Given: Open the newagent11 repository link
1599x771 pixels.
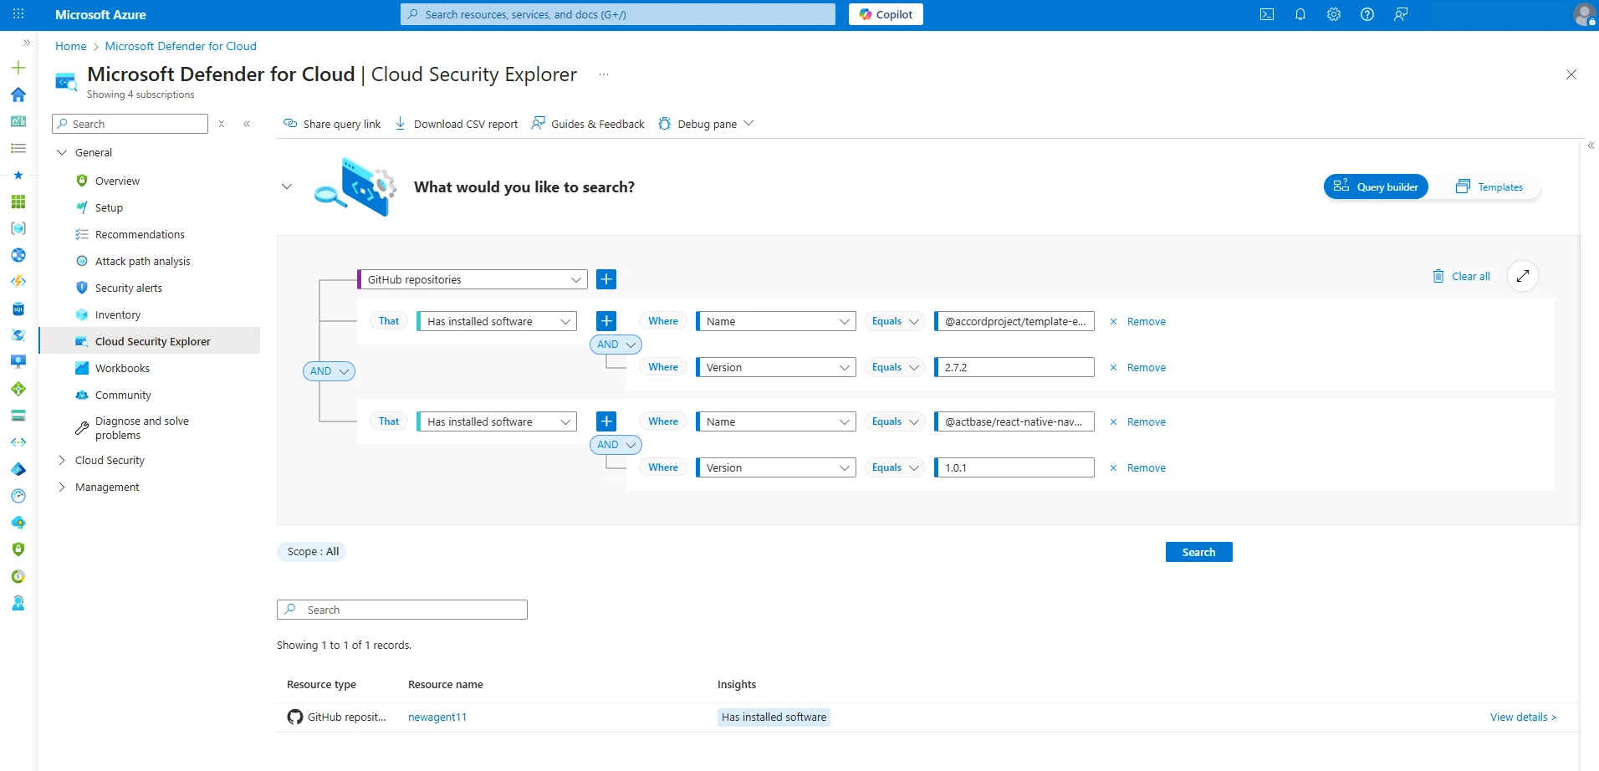Looking at the screenshot, I should tap(437, 717).
